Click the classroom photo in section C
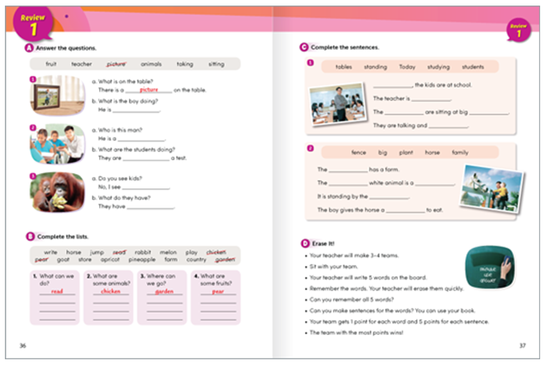Viewport: 545px width, 369px height. 338,104
